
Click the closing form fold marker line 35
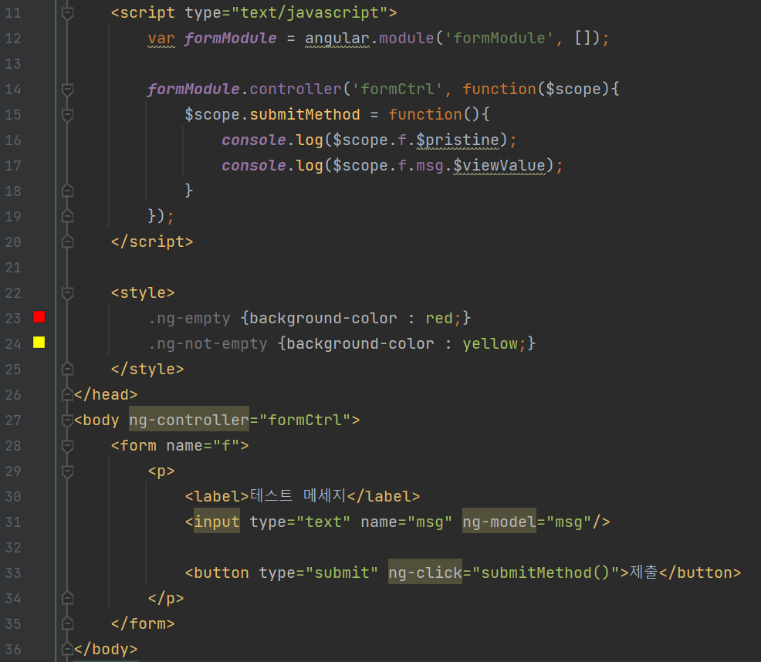[x=67, y=623]
